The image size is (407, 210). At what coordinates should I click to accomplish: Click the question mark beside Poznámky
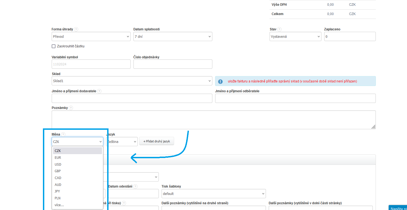click(x=71, y=108)
